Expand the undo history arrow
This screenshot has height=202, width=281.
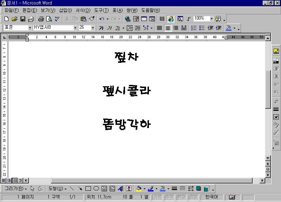point(107,19)
